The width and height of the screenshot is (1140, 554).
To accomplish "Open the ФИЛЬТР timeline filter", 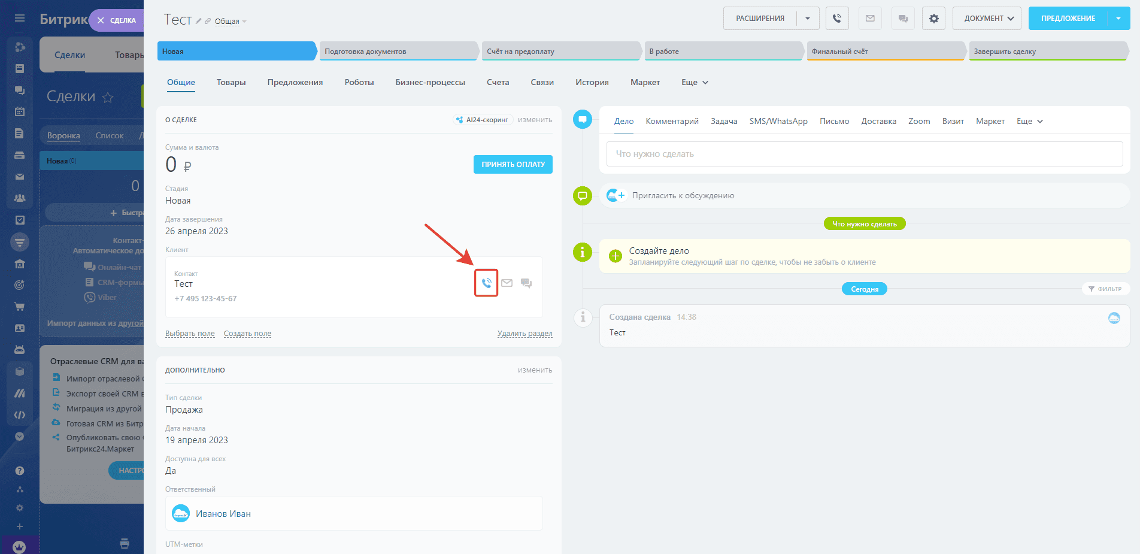I will [x=1105, y=289].
